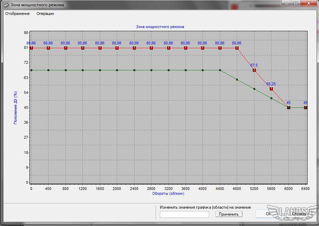This screenshot has width=319, height=226.
Task: Select red point at 2400 rpm
Action: click(134, 48)
